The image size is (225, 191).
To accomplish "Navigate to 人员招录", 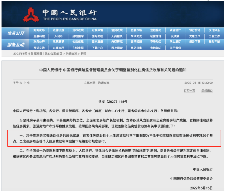I will pyautogui.click(x=117, y=36).
